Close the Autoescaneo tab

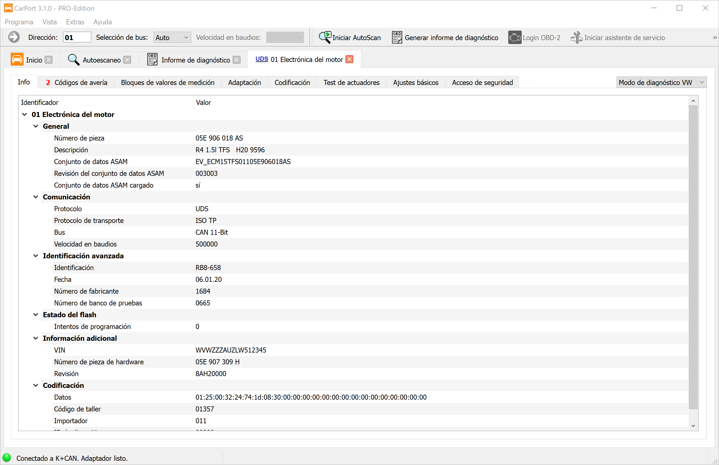127,60
